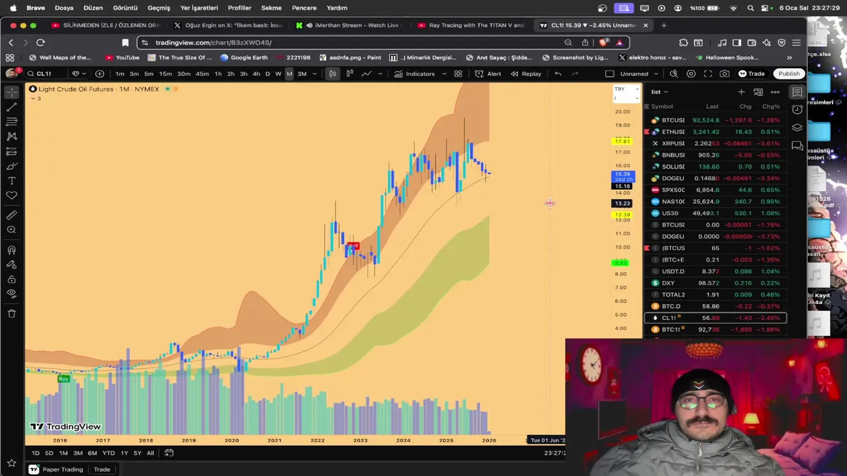847x476 pixels.
Task: Activate the zoom in tool
Action: coord(11,230)
